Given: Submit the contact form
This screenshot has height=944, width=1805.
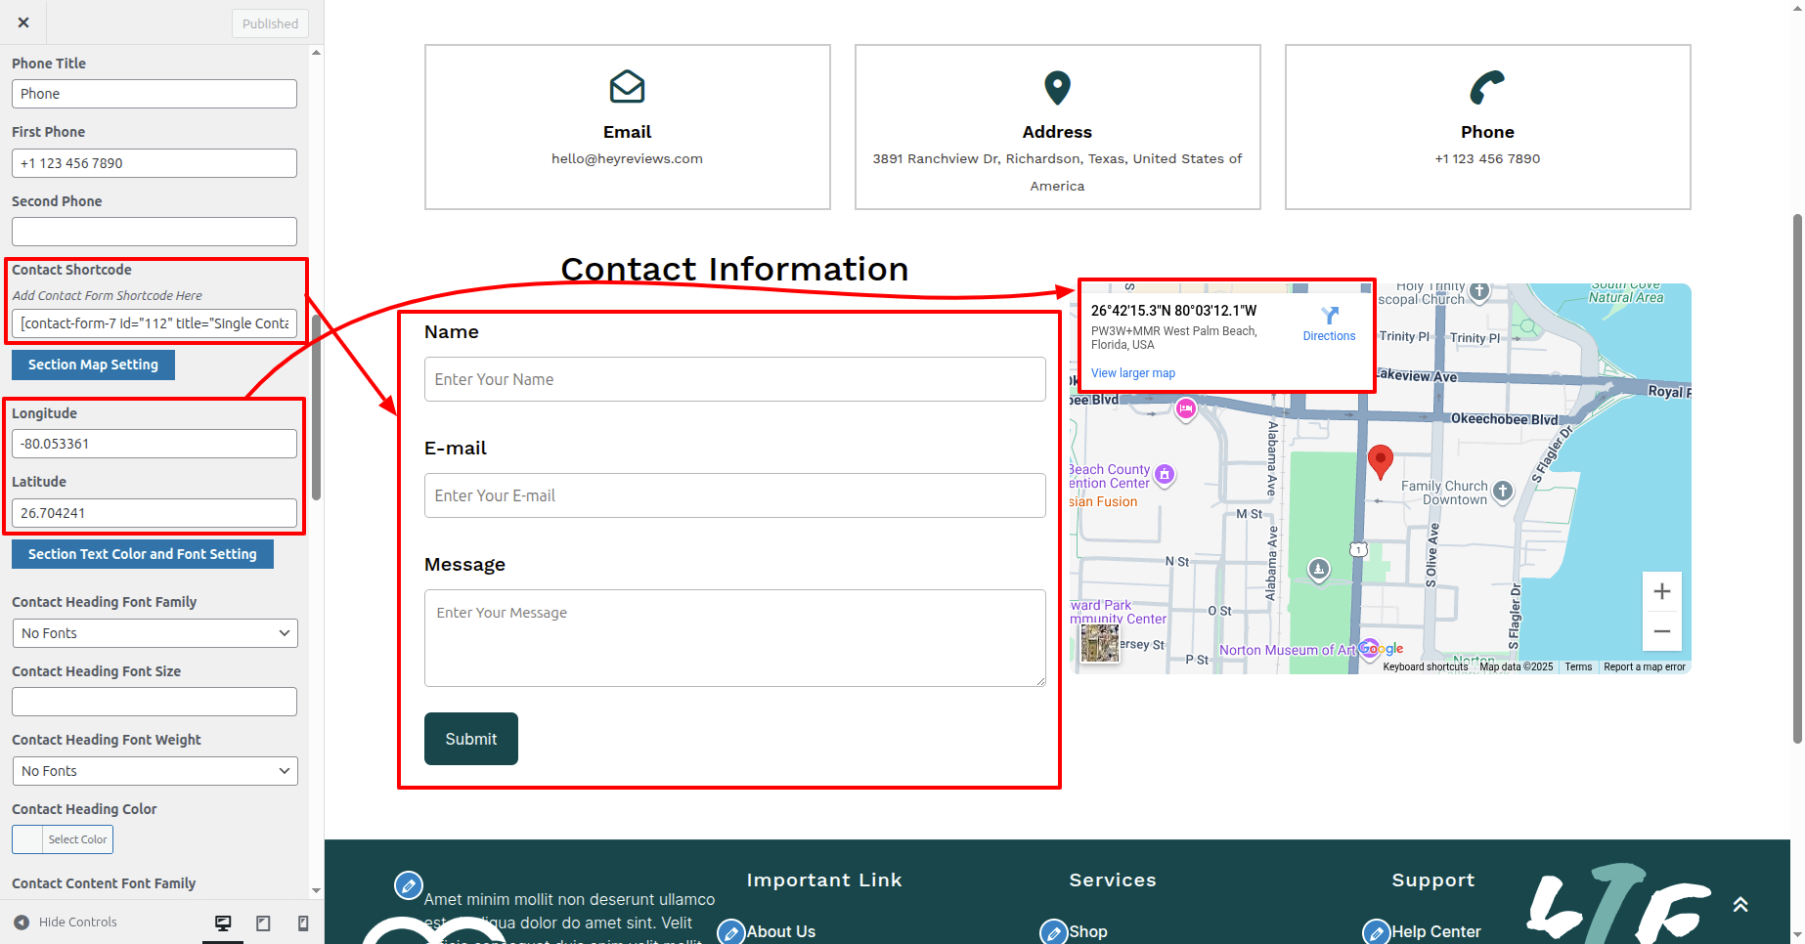Looking at the screenshot, I should (x=470, y=739).
